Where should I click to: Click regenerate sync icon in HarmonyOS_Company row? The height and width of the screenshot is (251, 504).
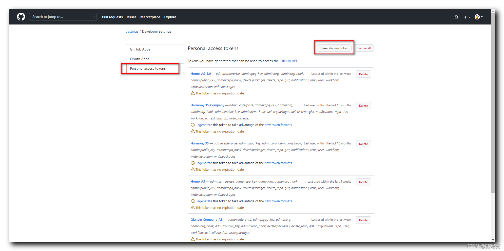pos(193,125)
